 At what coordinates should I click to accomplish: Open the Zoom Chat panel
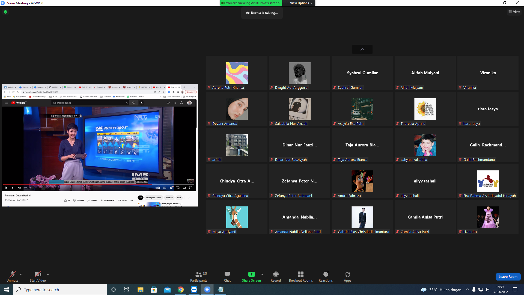point(227,276)
